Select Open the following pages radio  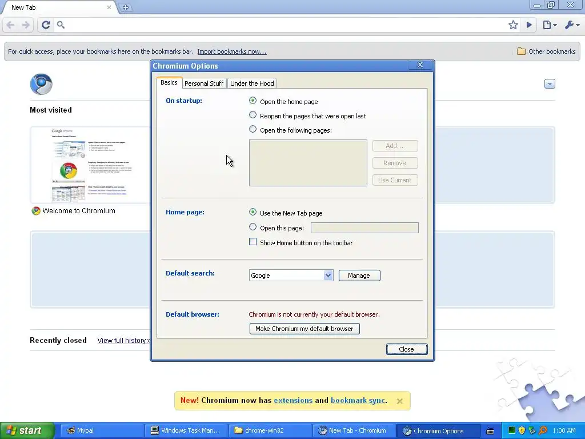(x=253, y=129)
